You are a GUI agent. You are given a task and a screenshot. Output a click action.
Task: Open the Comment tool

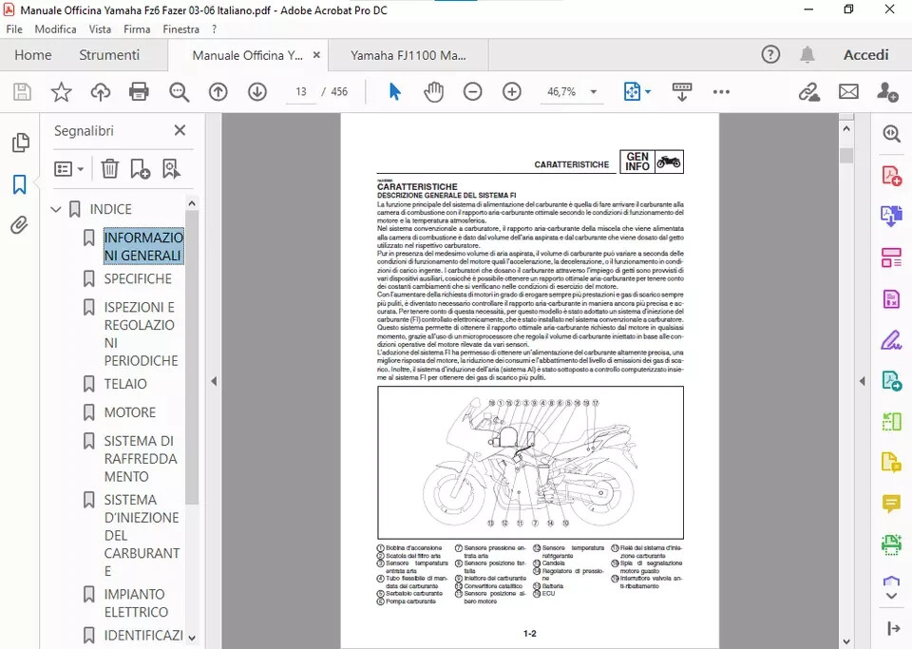tap(891, 503)
